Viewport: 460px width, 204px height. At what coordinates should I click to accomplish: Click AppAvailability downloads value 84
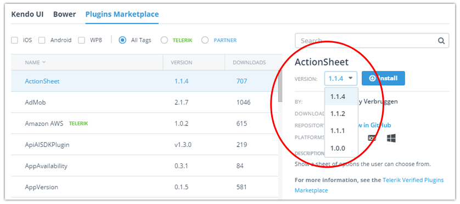tap(240, 166)
